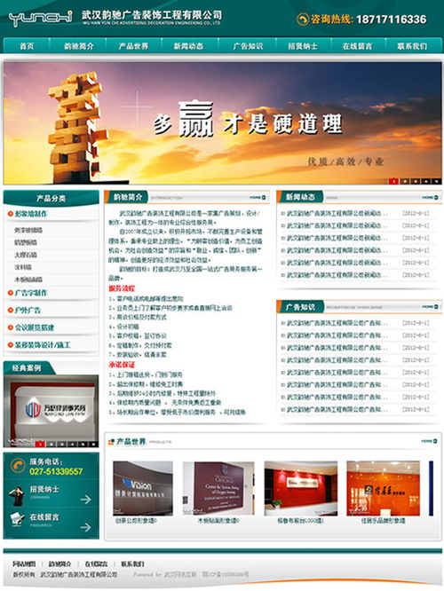Viewport: 444px width, 591px height.
Task: Go to 联系我们 in the top navigation bar
Action: click(412, 46)
